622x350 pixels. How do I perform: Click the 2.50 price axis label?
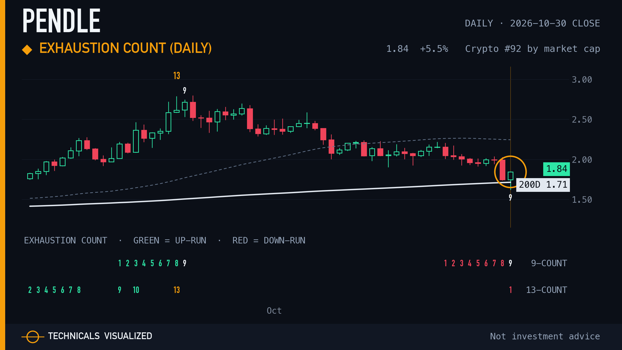pyautogui.click(x=582, y=120)
